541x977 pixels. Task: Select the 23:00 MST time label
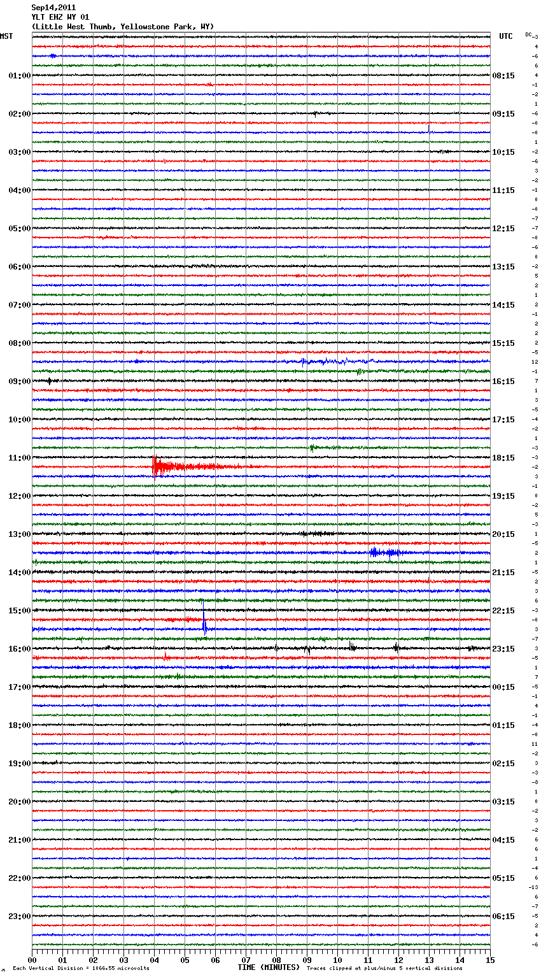[x=20, y=916]
